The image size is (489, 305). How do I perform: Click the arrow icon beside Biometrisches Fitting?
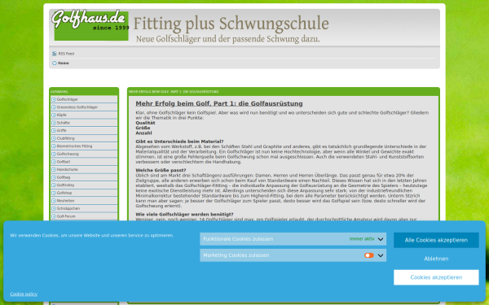(54, 146)
